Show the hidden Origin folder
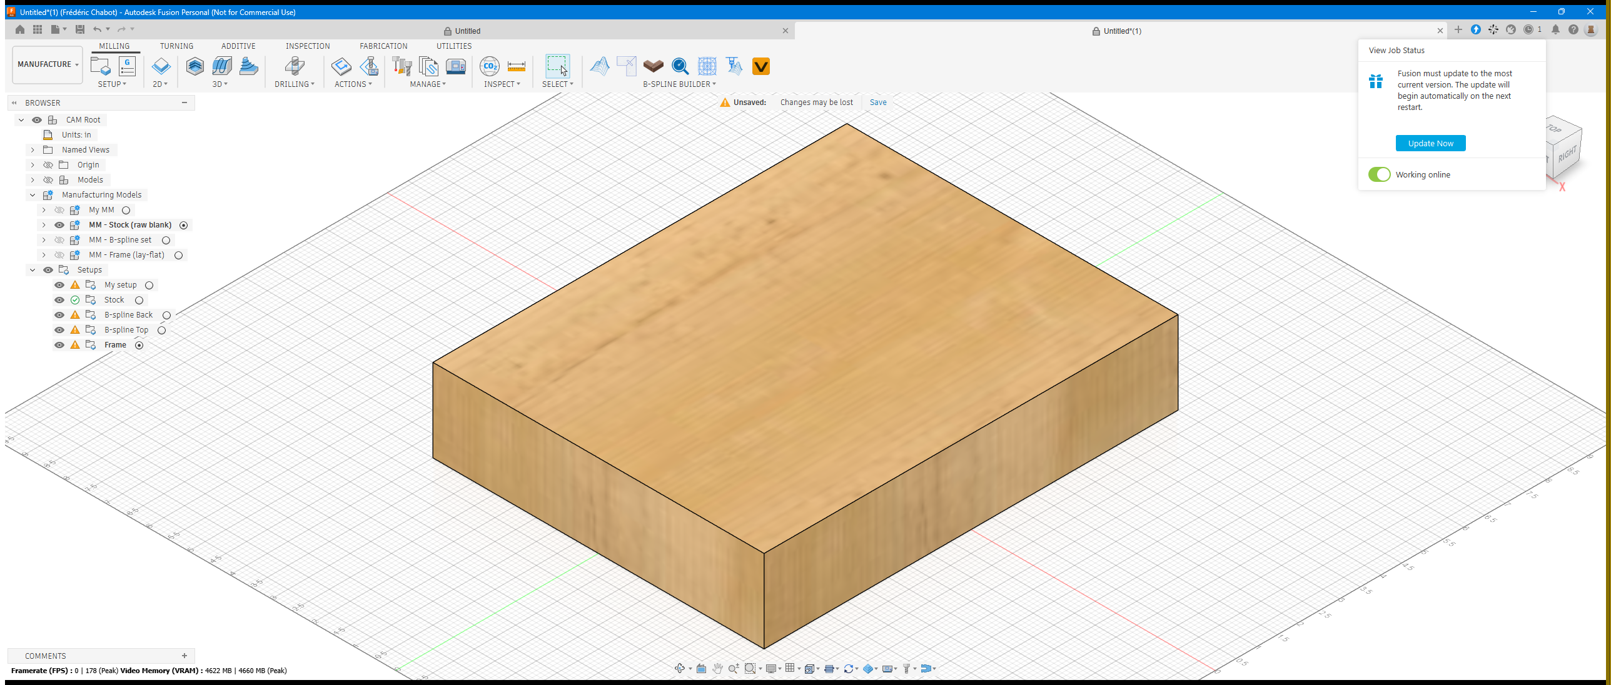 pos(48,165)
